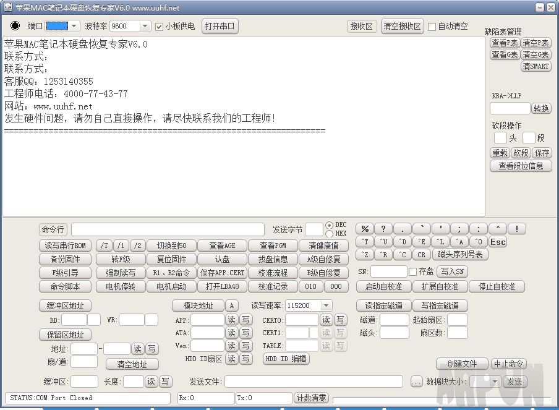Click the /2 command button

138,246
